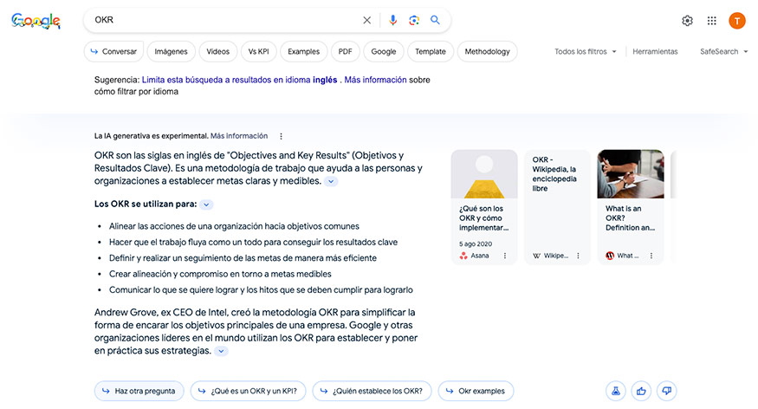Screen dimensions: 758x409
Task: Open the account avatar labeled T
Action: click(x=737, y=21)
